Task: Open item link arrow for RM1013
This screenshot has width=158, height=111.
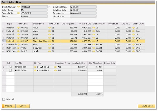Action: click(x=18, y=38)
